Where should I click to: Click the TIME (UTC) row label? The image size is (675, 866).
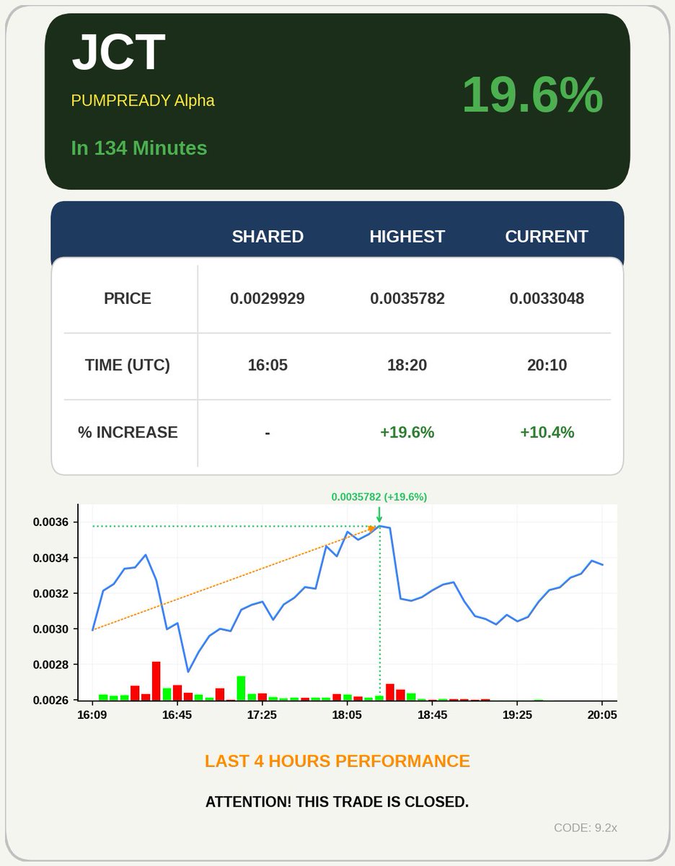pos(128,365)
